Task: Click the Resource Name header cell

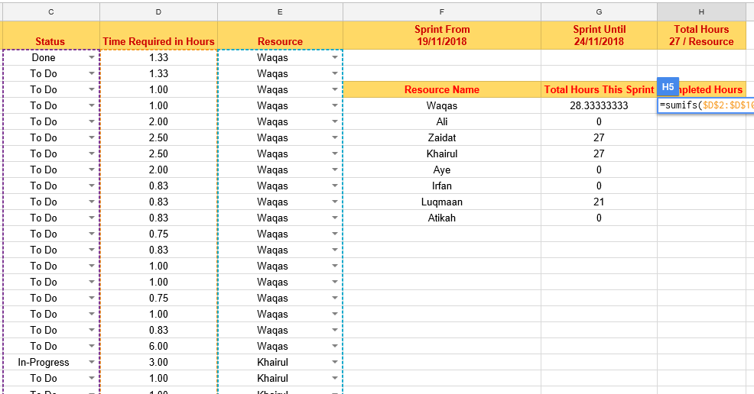Action: coord(442,90)
